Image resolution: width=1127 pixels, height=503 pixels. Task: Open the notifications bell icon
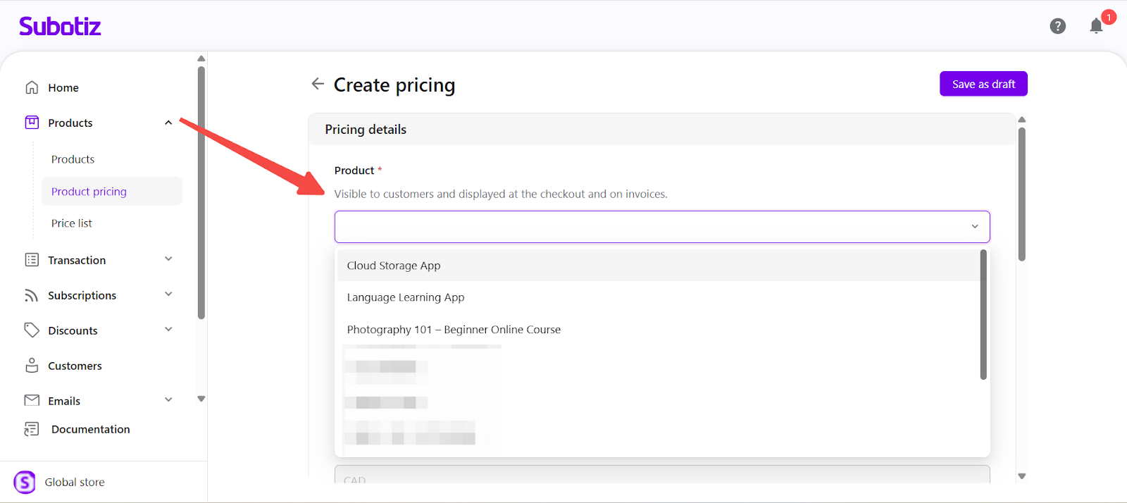[x=1096, y=27]
